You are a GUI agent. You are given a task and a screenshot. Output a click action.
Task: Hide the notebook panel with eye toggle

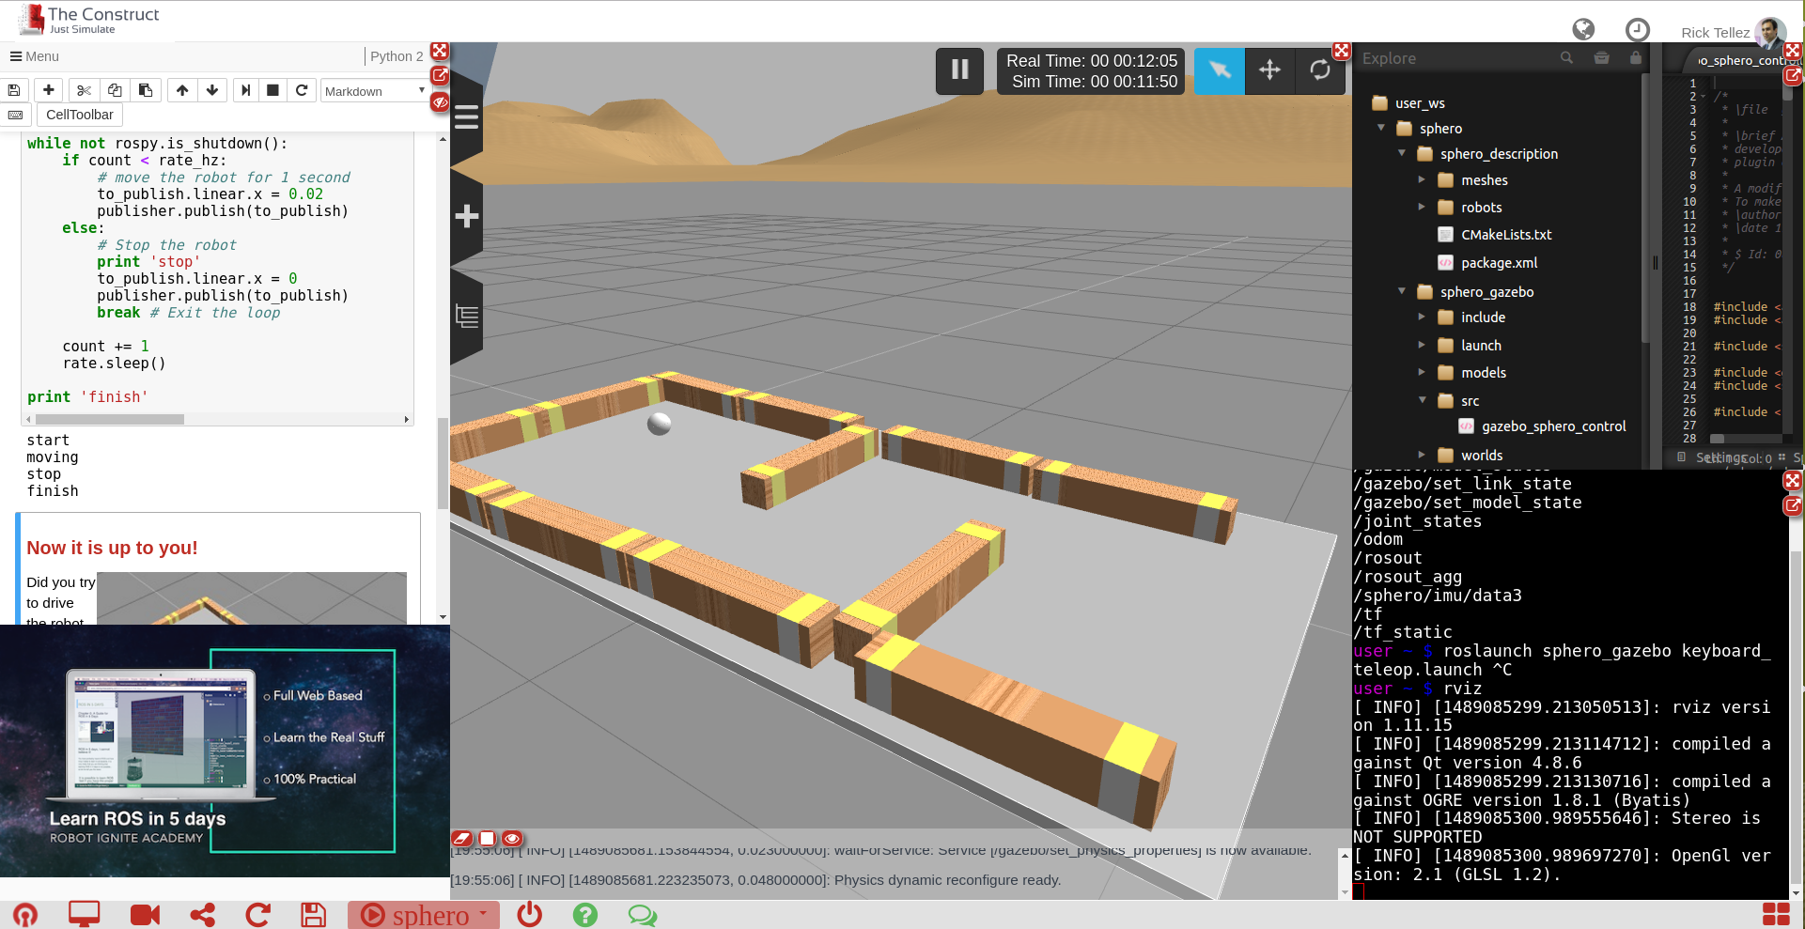pos(440,101)
